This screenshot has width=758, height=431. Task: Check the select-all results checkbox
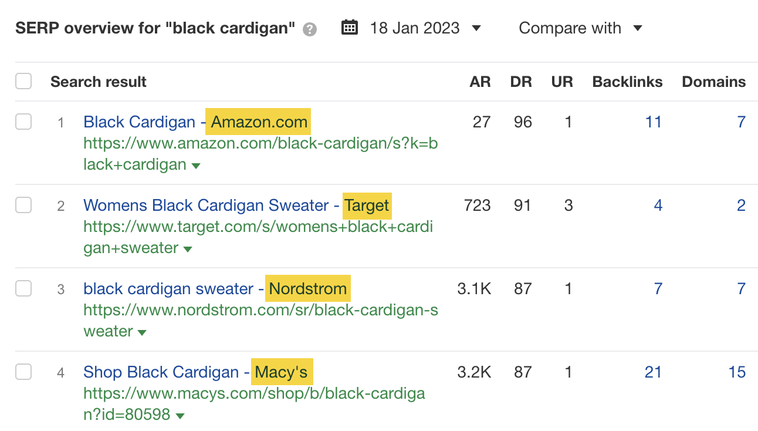23,81
